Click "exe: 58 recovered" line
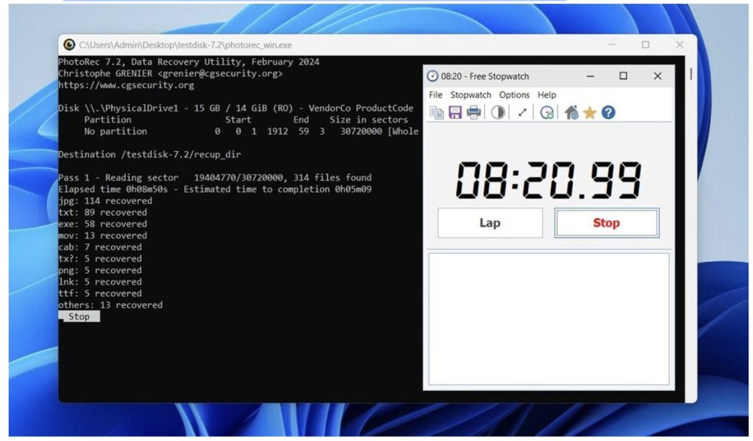753x441 pixels. click(103, 224)
